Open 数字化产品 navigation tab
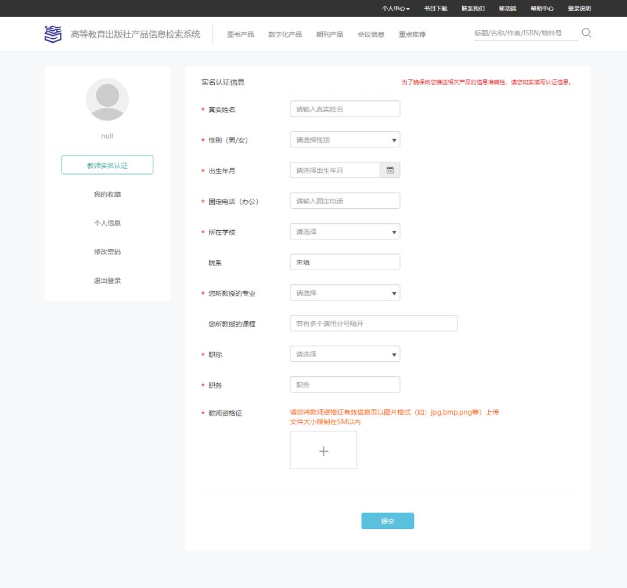The height and width of the screenshot is (588, 627). click(x=285, y=35)
